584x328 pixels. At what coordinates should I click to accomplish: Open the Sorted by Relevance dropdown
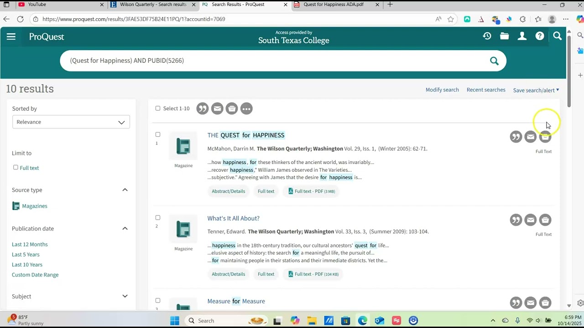point(71,122)
